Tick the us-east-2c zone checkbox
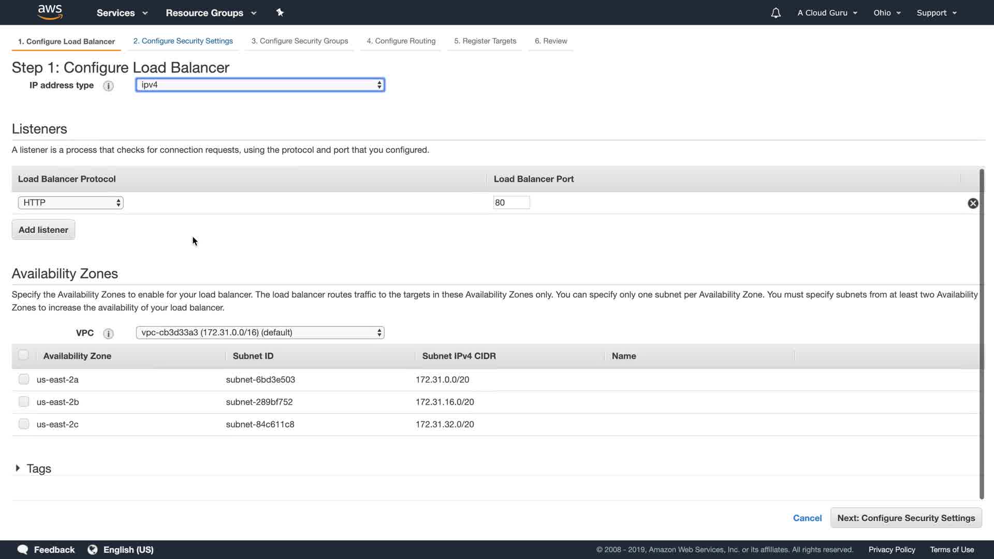 [24, 424]
